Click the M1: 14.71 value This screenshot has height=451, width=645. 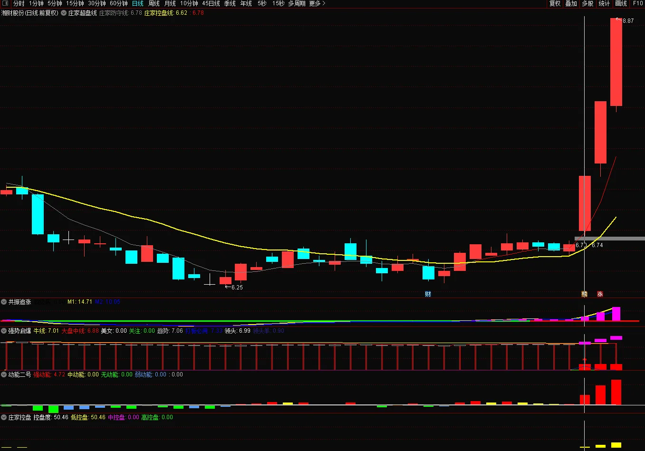tap(79, 302)
